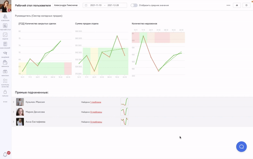Click the calendar icon in date range
The image size is (253, 159).
coord(86,5)
